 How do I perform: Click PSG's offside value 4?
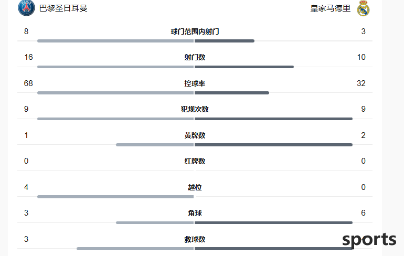26,187
